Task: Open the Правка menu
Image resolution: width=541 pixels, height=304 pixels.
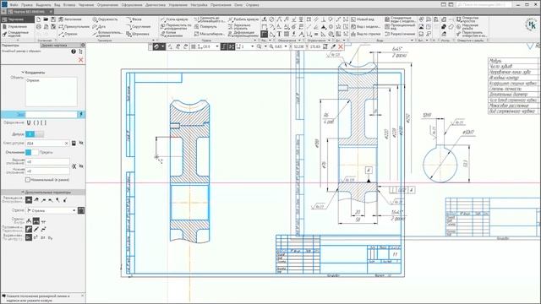Action: click(27, 5)
